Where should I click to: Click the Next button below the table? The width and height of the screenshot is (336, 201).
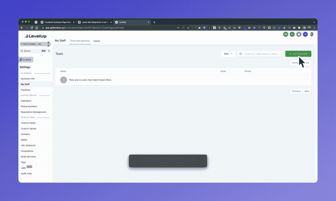click(307, 91)
